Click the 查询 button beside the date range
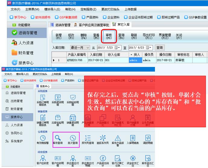This screenshot has width=208, height=168. point(159,48)
